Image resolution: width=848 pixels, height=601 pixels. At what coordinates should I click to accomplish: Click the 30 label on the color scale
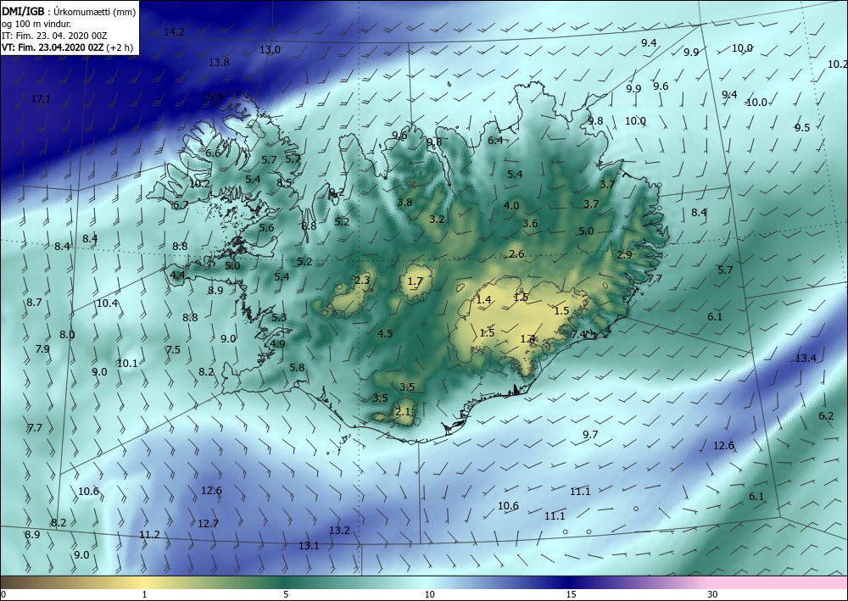click(713, 595)
